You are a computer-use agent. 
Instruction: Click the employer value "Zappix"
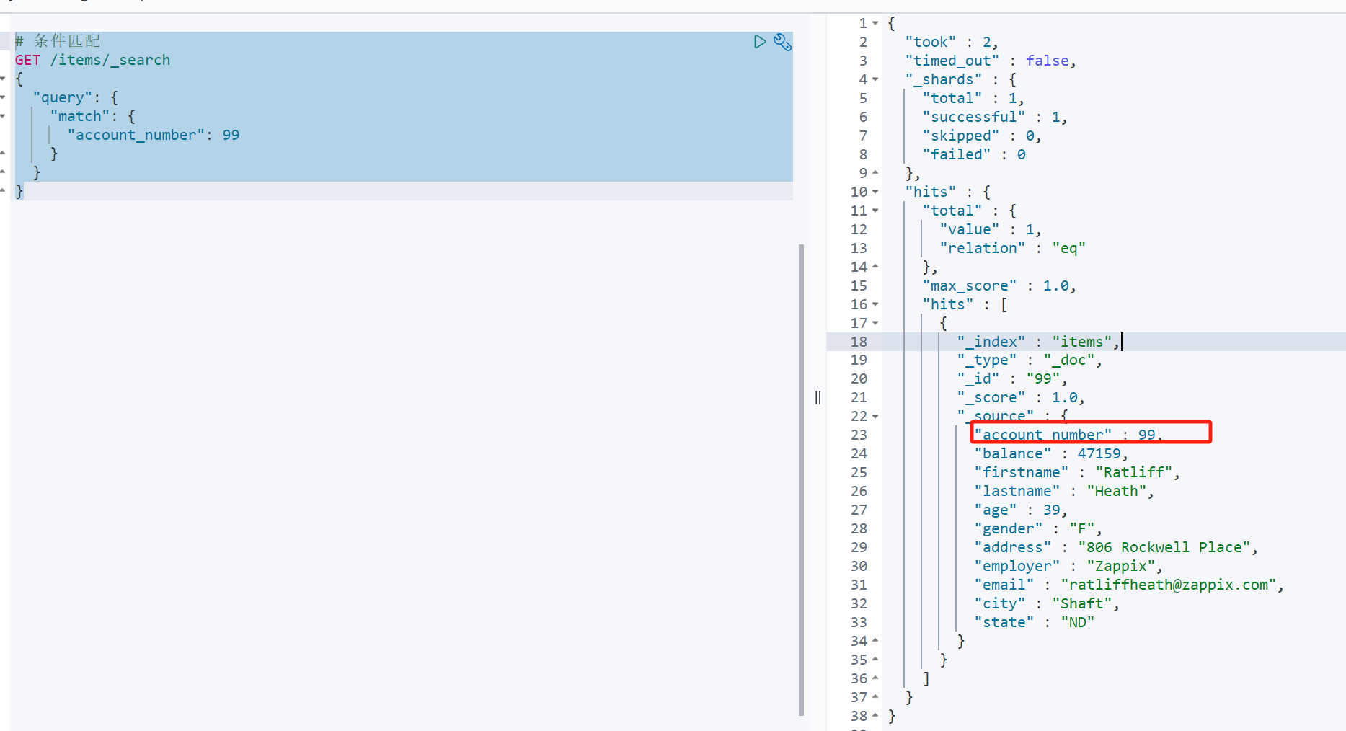(x=1120, y=566)
